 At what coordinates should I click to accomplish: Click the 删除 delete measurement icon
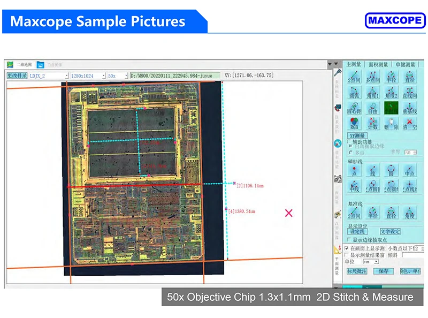pos(391,124)
